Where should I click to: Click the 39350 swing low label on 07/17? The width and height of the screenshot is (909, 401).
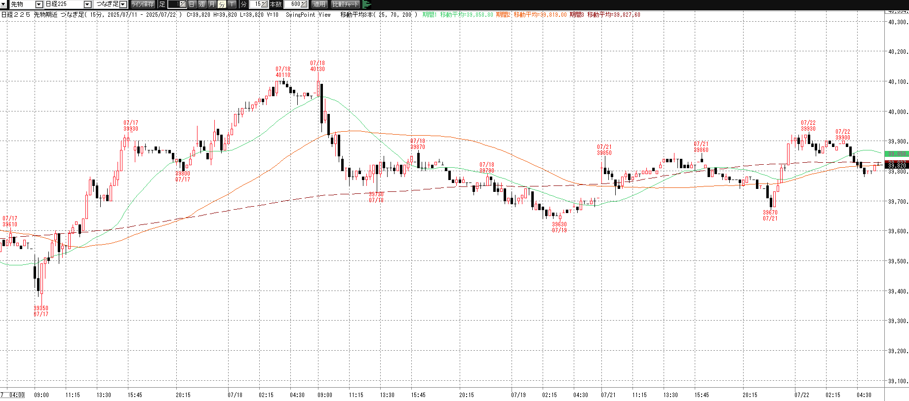point(41,311)
